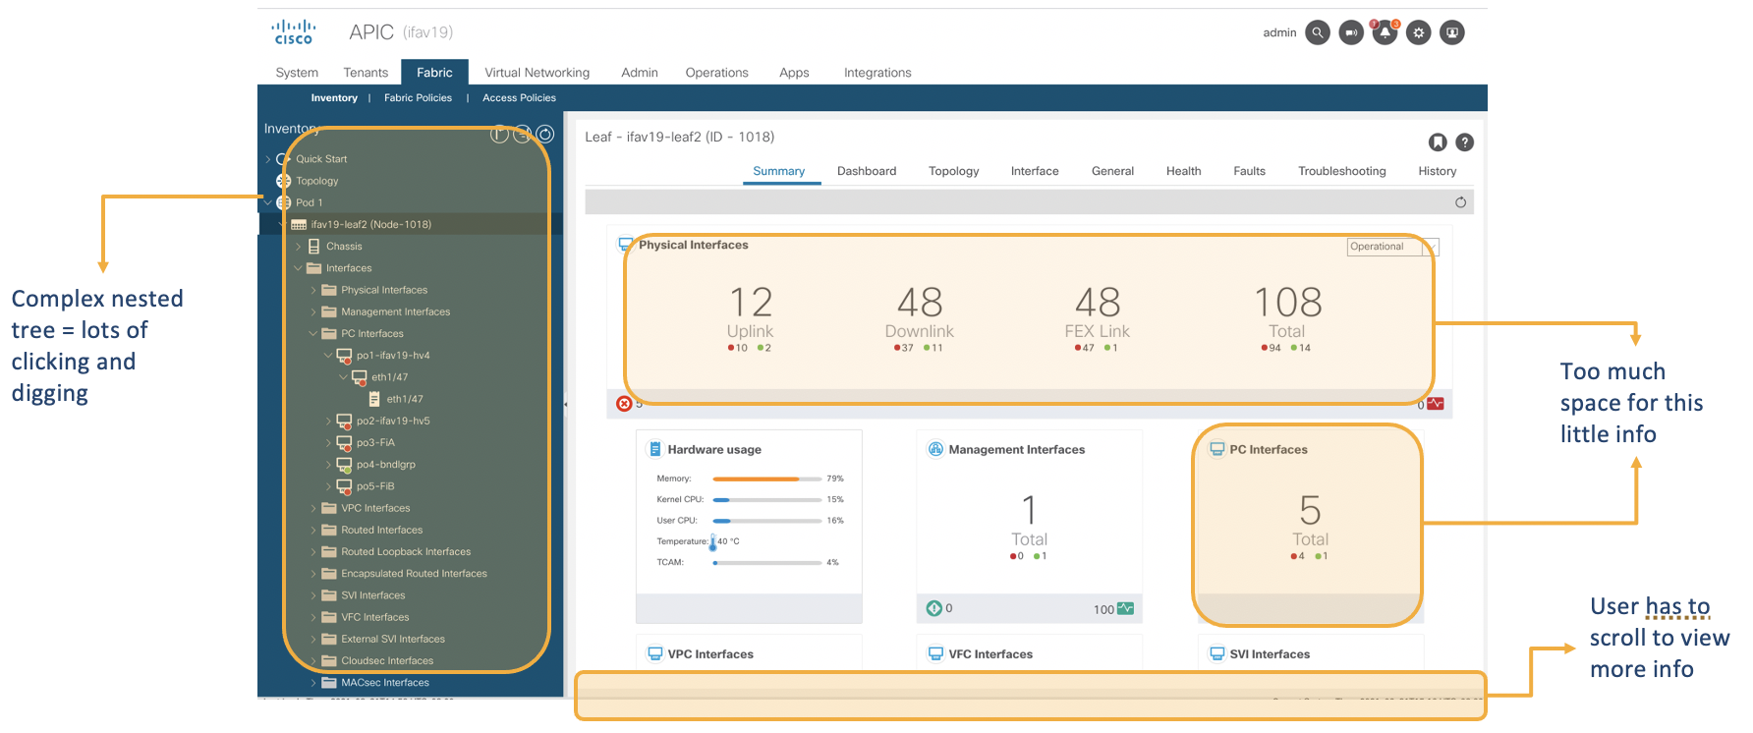Click the admin user name
The image size is (1753, 733).
[1279, 32]
